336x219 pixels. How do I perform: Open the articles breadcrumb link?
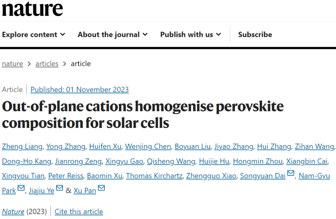47,64
